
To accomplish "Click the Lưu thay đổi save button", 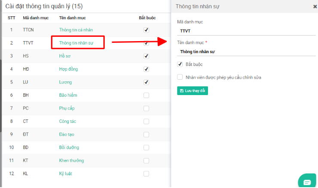I will (192, 91).
